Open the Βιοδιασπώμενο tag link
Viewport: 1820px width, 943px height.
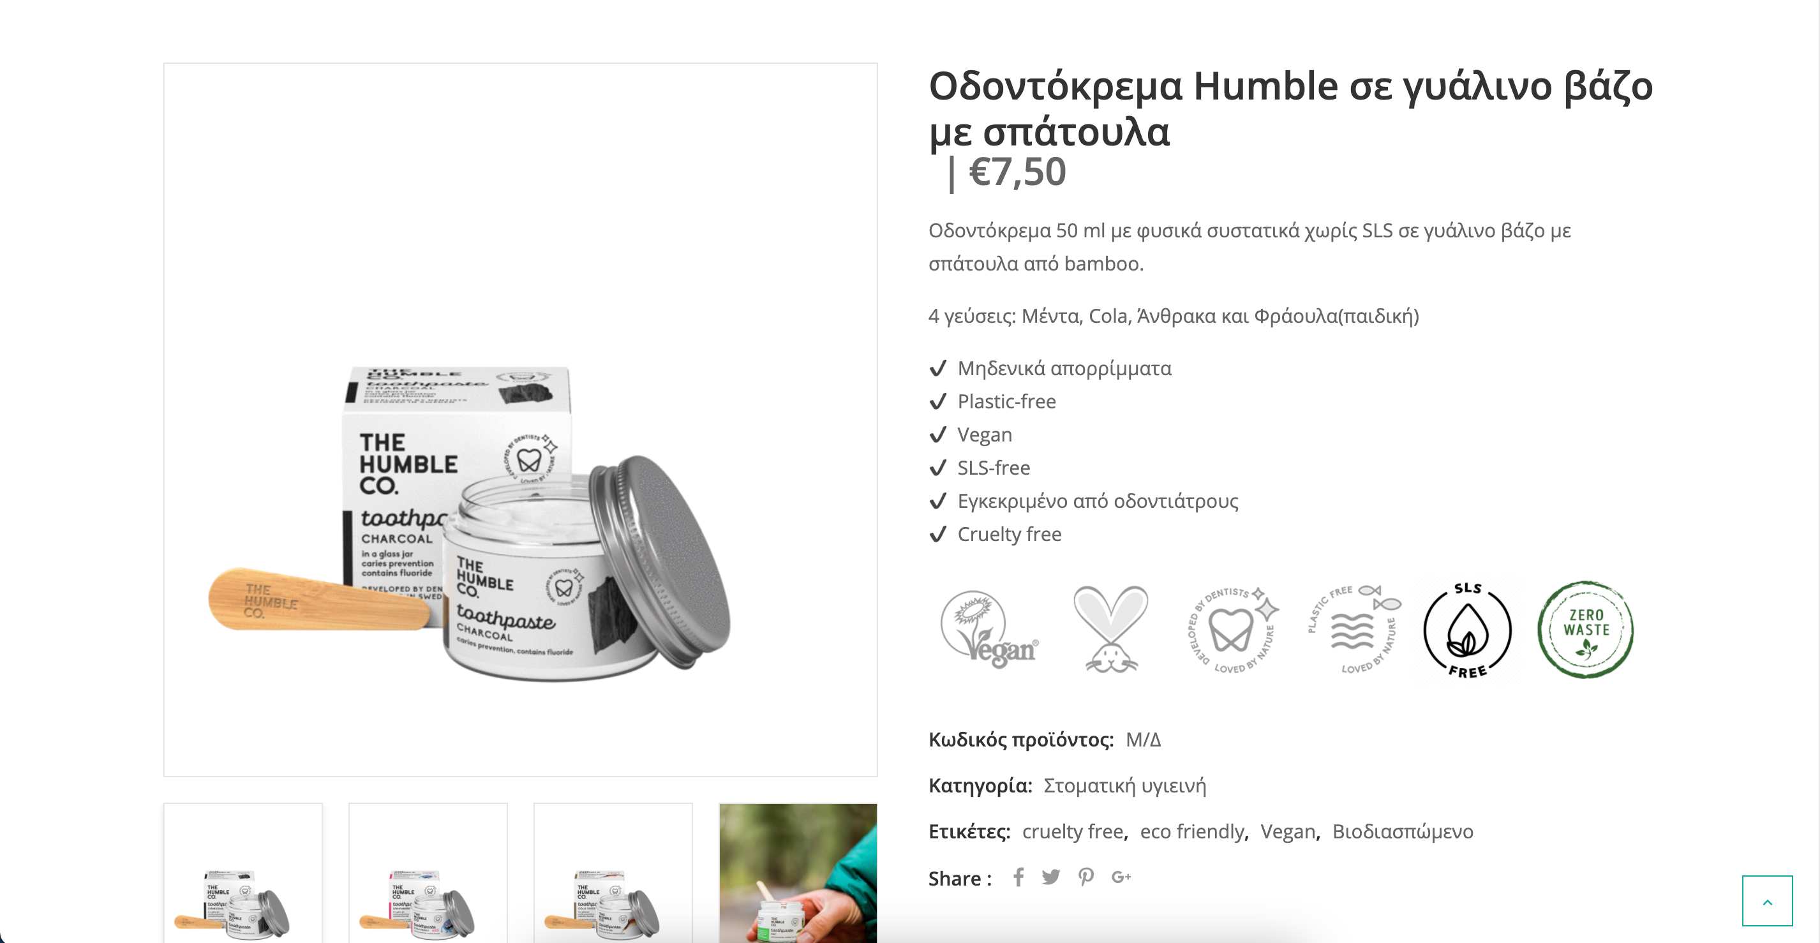click(x=1403, y=831)
